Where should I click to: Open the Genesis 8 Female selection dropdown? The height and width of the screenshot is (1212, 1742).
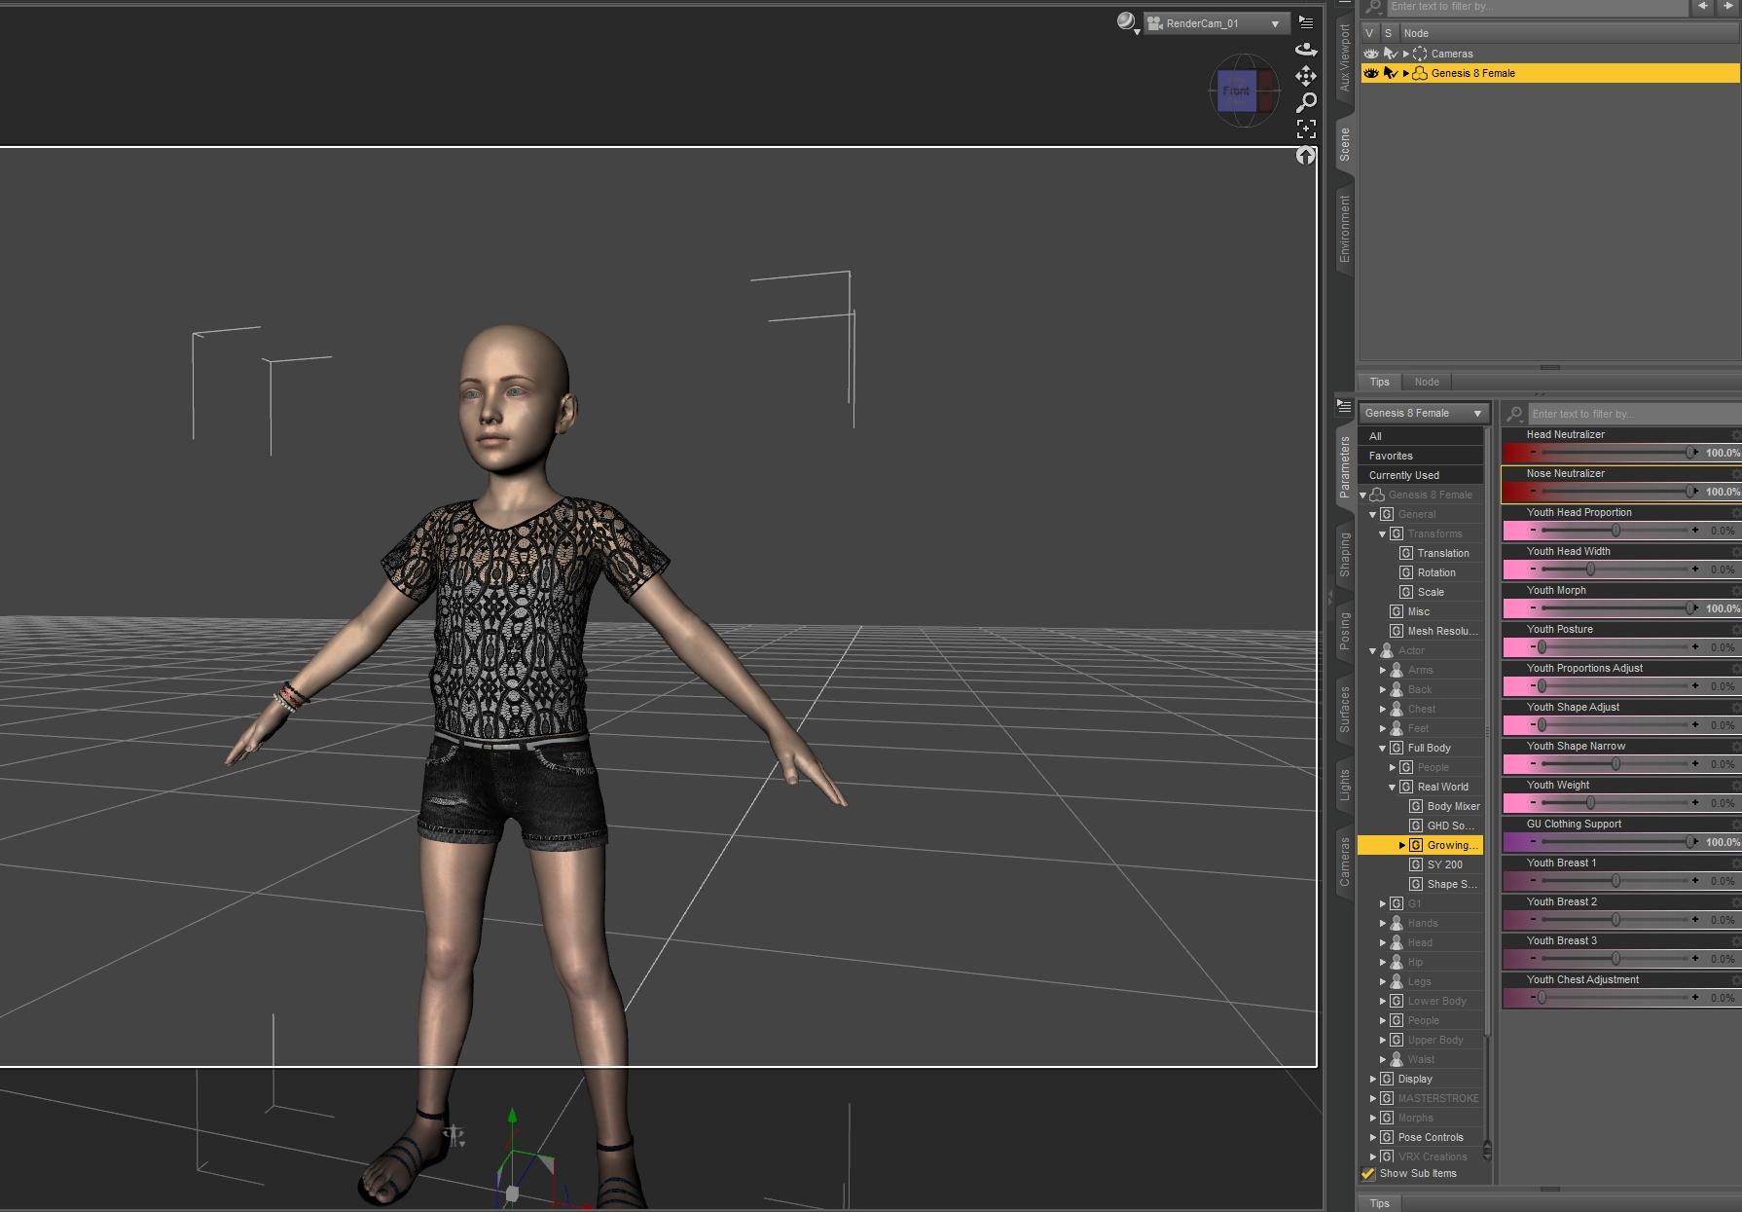[x=1423, y=413]
